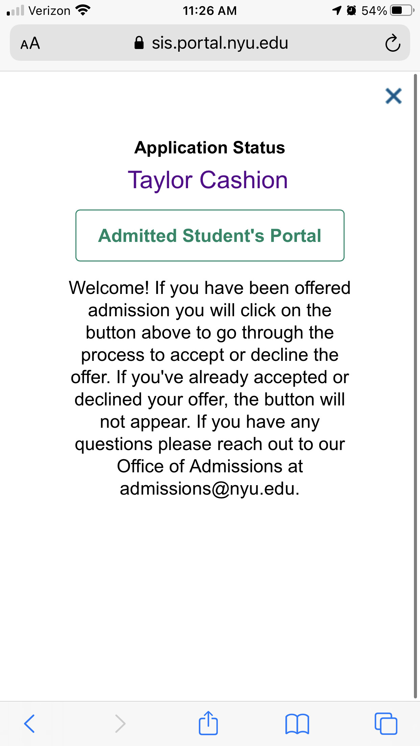
Task: Open the AA text size menu
Action: pos(30,43)
